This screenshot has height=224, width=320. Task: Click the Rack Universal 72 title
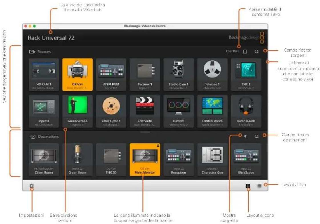point(51,38)
